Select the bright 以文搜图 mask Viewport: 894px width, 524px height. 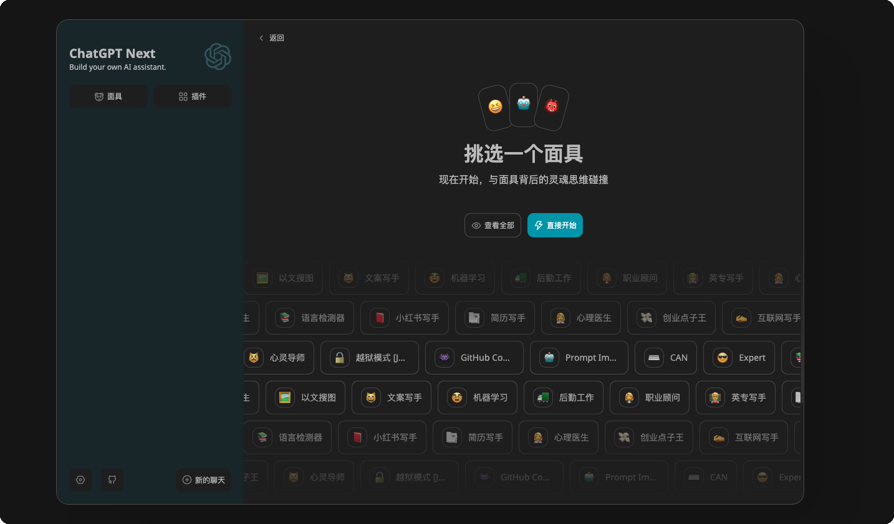click(305, 398)
